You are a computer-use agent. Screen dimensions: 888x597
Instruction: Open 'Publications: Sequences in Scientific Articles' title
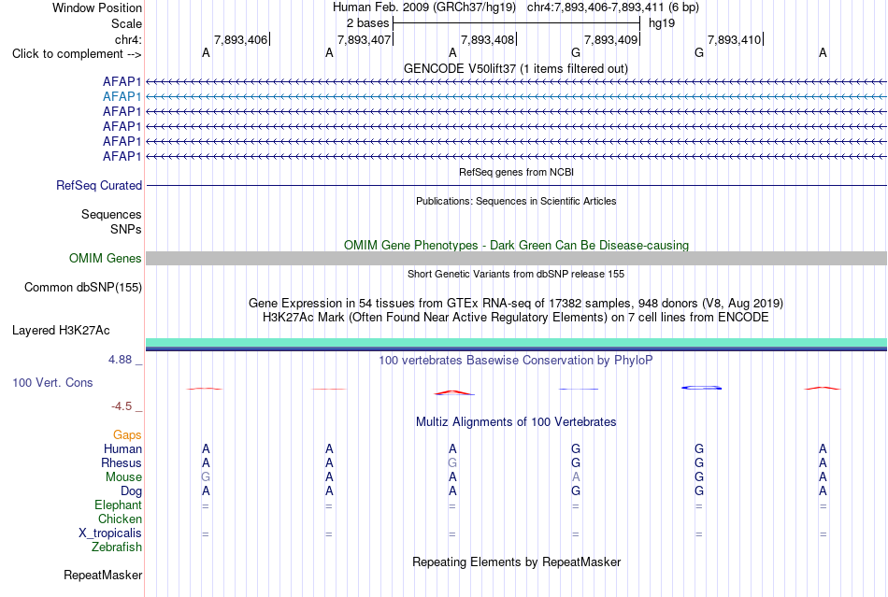tap(516, 201)
